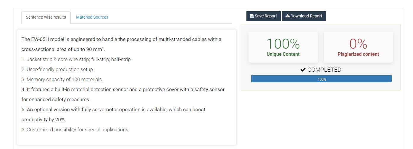
Task: Click the Download Report button
Action: [304, 16]
